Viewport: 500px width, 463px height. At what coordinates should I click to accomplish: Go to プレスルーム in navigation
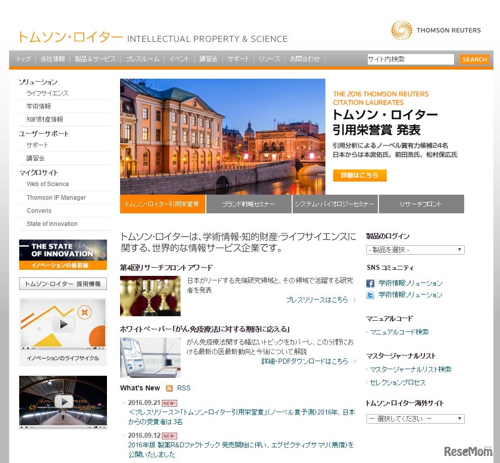point(143,59)
